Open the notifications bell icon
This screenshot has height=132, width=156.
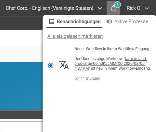[113, 8]
